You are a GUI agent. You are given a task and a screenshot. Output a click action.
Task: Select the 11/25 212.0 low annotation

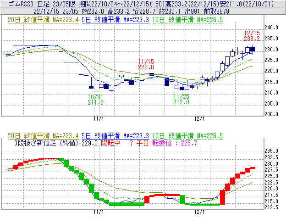pos(181,99)
